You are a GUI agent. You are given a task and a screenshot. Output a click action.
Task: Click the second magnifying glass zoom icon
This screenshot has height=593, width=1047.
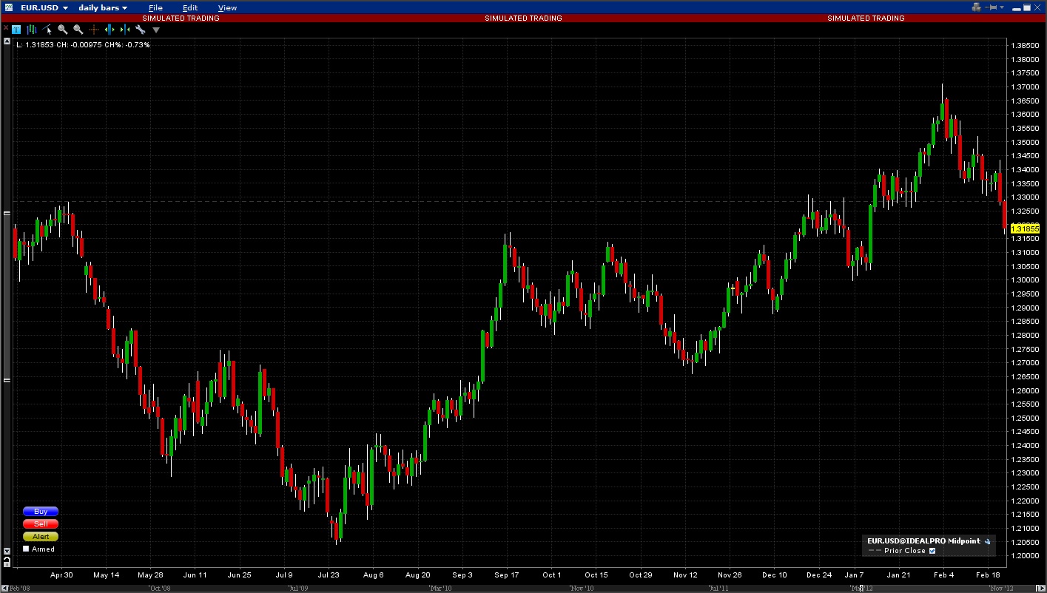tap(78, 30)
